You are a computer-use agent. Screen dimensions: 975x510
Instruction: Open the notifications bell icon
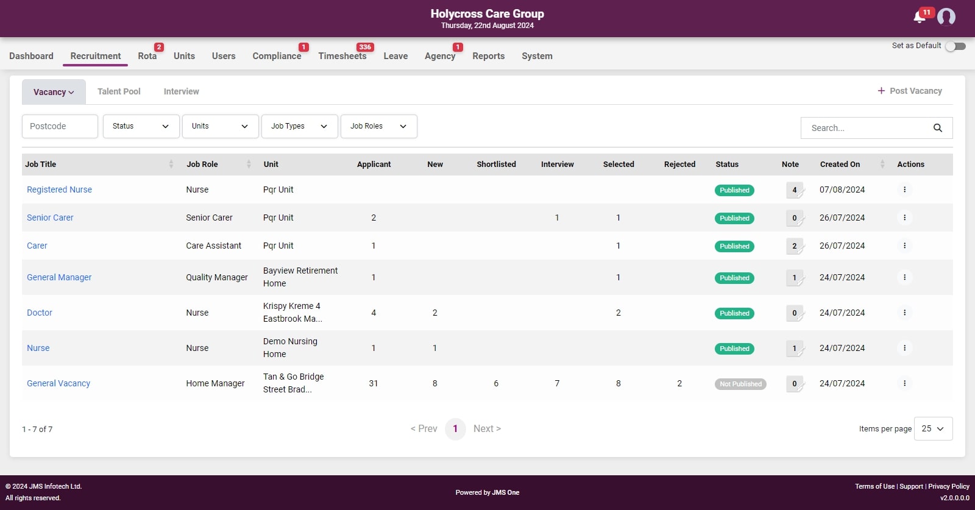tap(920, 17)
